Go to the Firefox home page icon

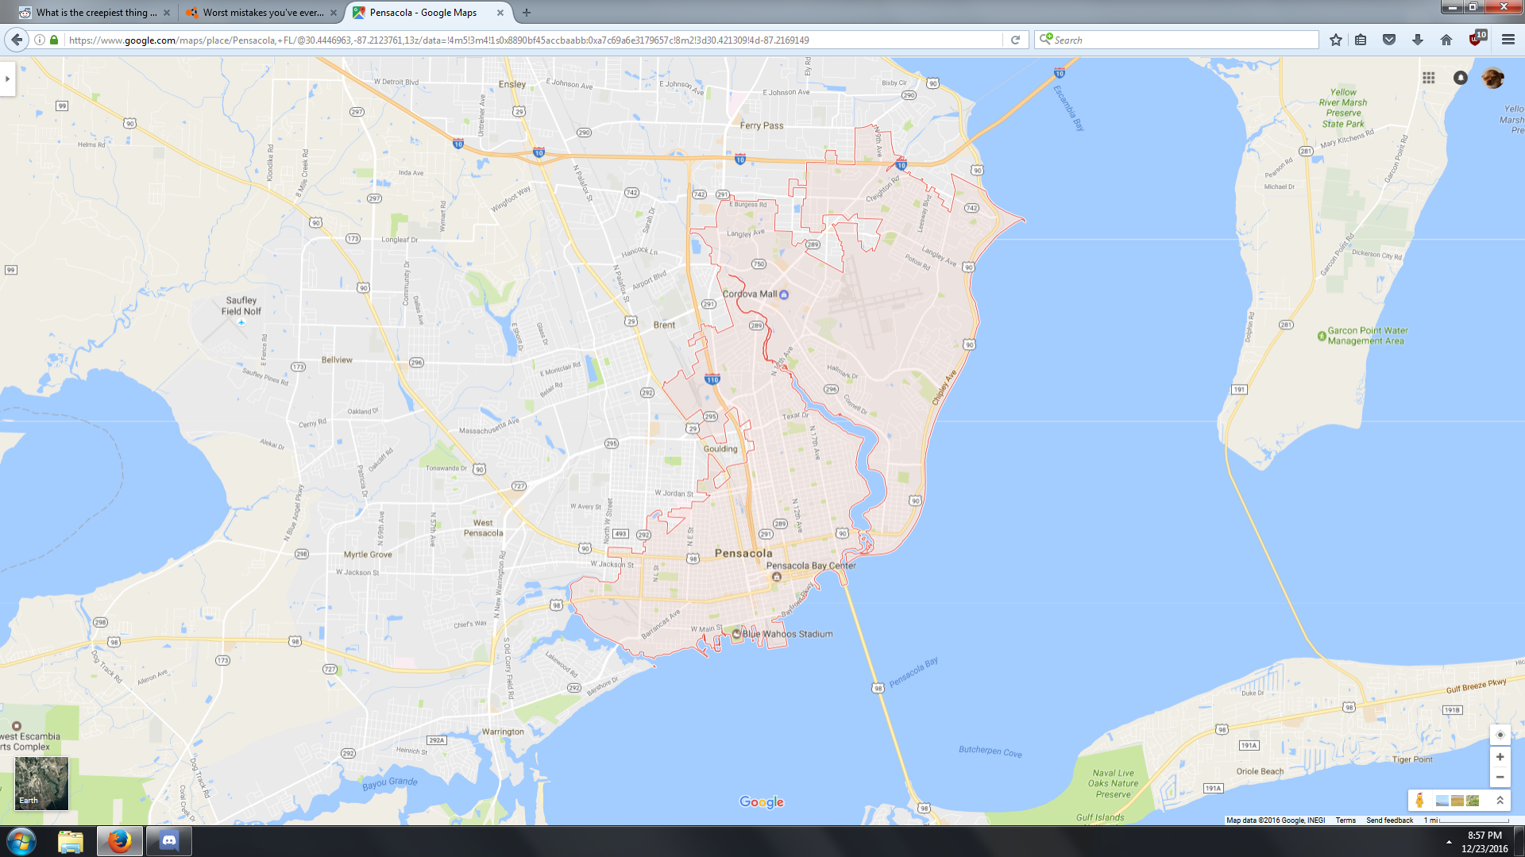pos(1446,40)
